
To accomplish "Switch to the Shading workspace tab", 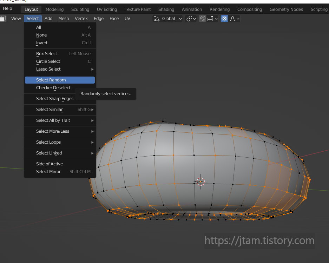I will tap(166, 9).
